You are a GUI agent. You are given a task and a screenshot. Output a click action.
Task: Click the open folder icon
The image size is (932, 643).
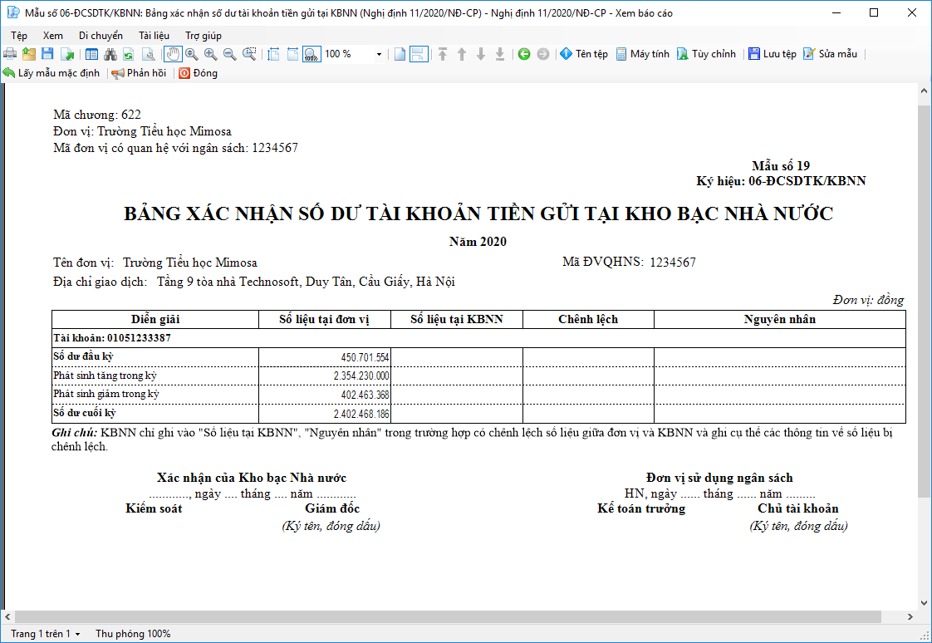[29, 54]
